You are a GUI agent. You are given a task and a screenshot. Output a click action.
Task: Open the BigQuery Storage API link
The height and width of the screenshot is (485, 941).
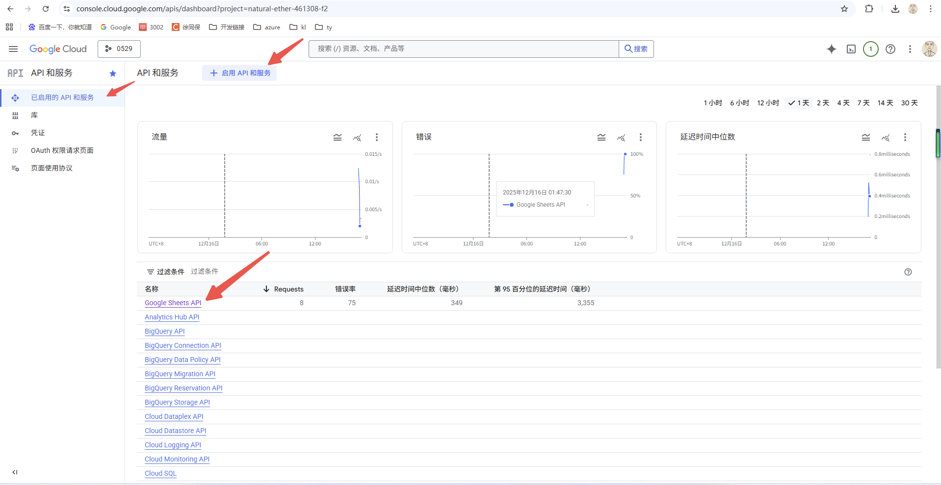pos(178,402)
